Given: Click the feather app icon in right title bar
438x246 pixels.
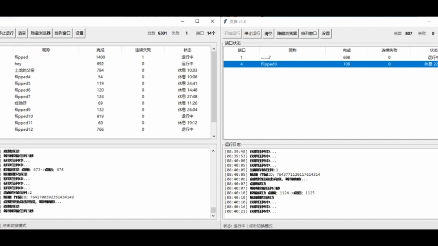Looking at the screenshot, I should click(226, 22).
